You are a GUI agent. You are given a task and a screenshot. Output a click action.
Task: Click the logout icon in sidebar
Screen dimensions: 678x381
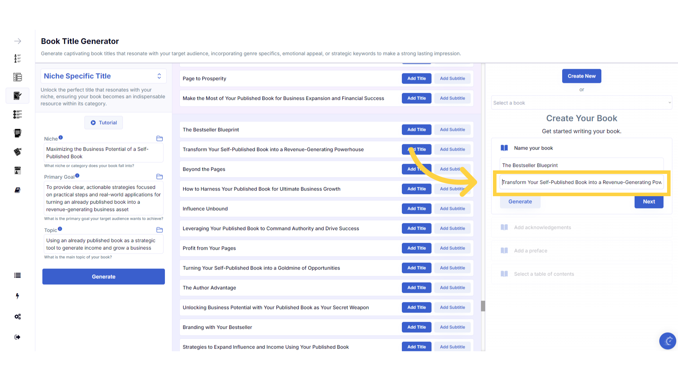(x=17, y=337)
